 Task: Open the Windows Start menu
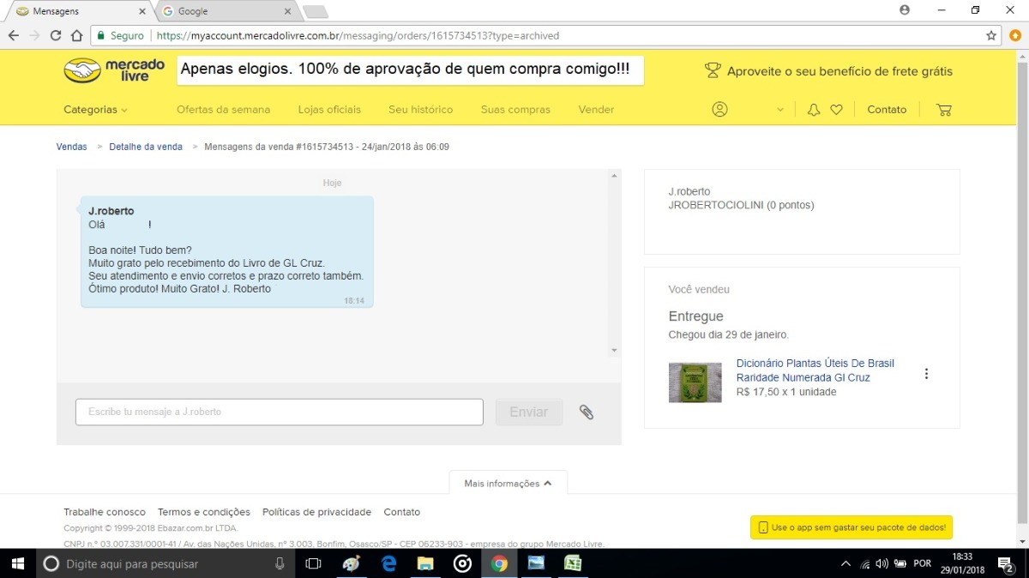tap(18, 563)
